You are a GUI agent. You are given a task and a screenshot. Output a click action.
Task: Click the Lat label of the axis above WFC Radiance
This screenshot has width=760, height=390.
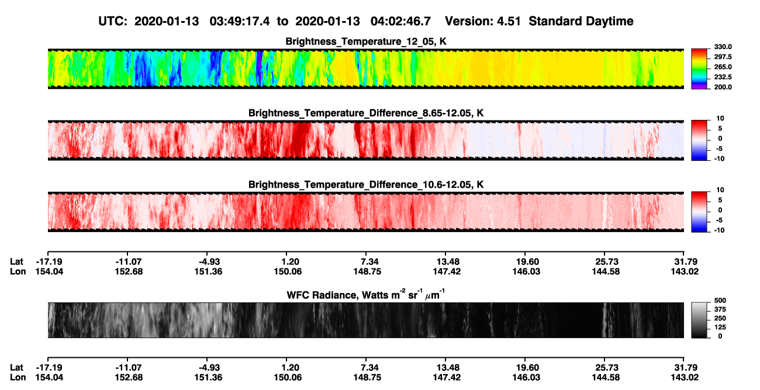16,261
